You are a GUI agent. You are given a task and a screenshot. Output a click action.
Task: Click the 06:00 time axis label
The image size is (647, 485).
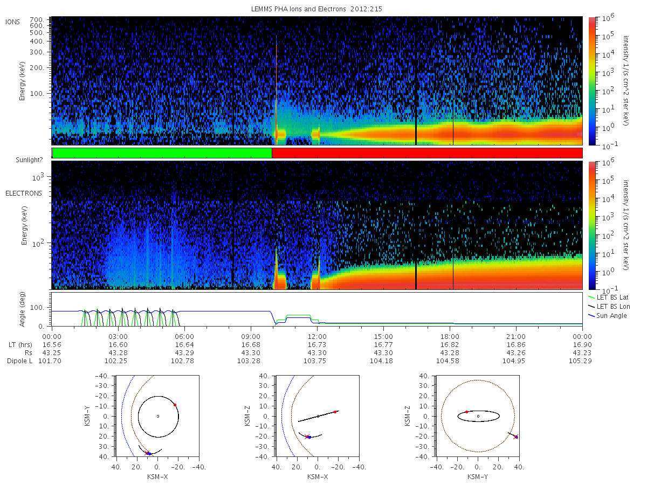tap(184, 335)
